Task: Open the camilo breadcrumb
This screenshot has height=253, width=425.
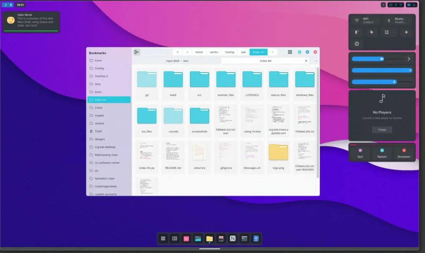Action: (214, 52)
